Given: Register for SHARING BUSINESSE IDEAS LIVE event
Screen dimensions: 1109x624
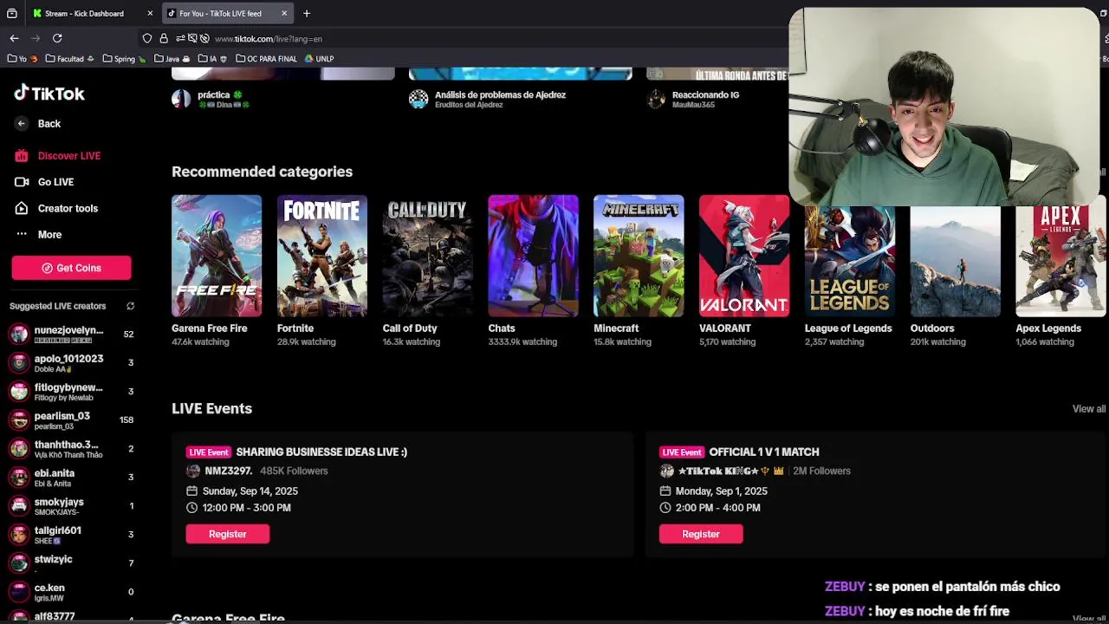Looking at the screenshot, I should pyautogui.click(x=228, y=534).
